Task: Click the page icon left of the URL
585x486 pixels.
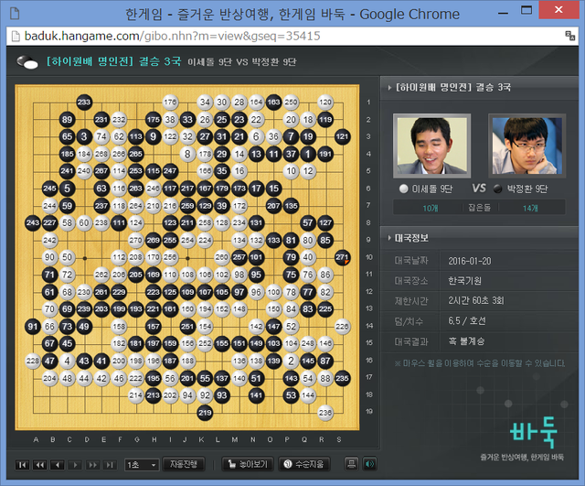Action: (x=16, y=37)
